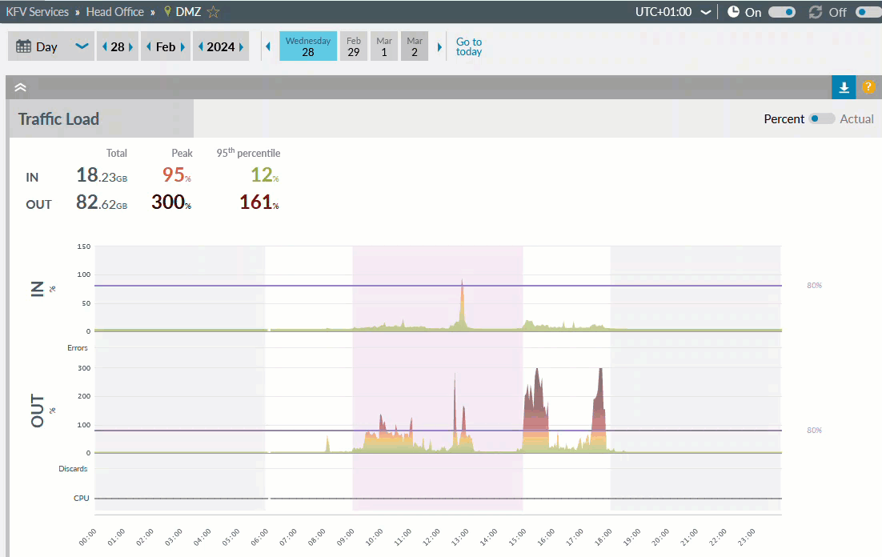This screenshot has height=557, width=882.
Task: Select the Feb 29 date tab
Action: click(x=353, y=46)
